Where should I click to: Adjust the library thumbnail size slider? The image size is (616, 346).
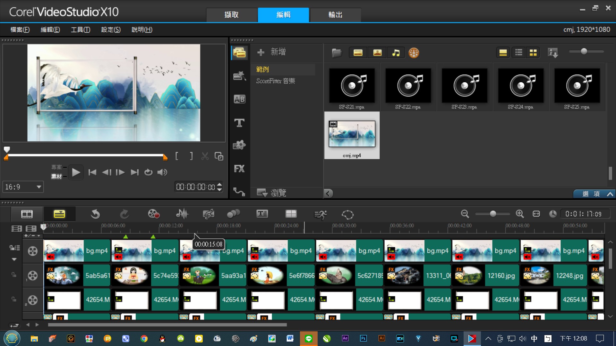click(x=584, y=51)
